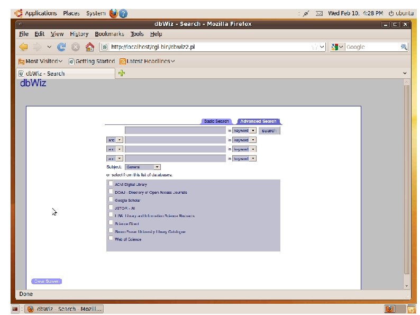Launch Firefox from top panel icon

[x=114, y=13]
